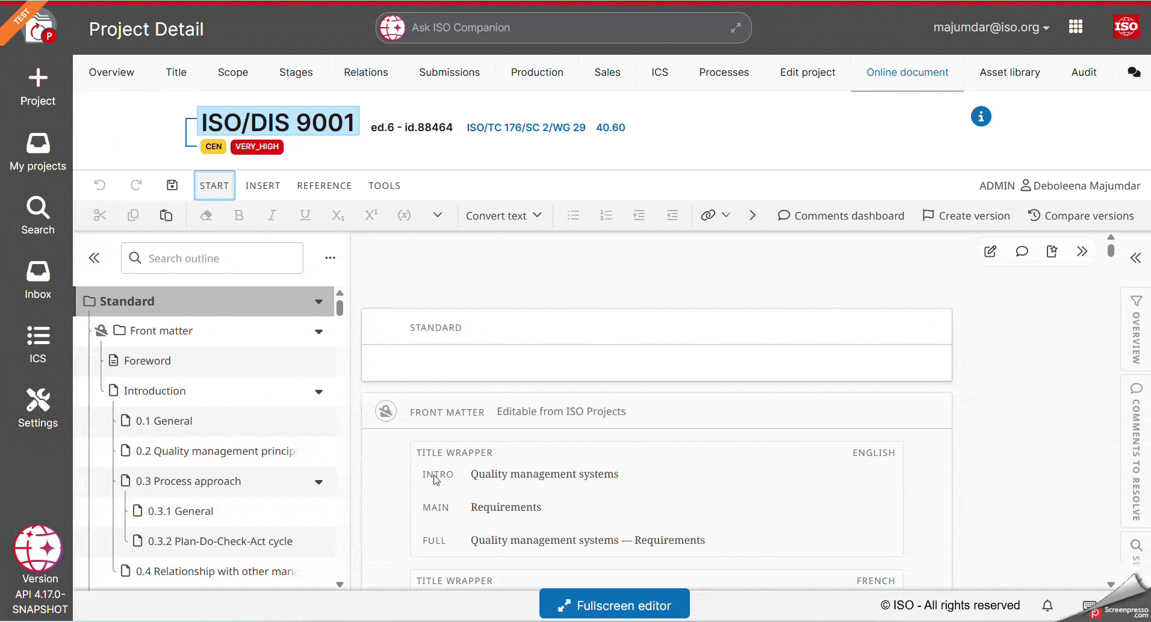Expand more formatting options chevron
This screenshot has height=622, width=1151.
click(x=438, y=215)
